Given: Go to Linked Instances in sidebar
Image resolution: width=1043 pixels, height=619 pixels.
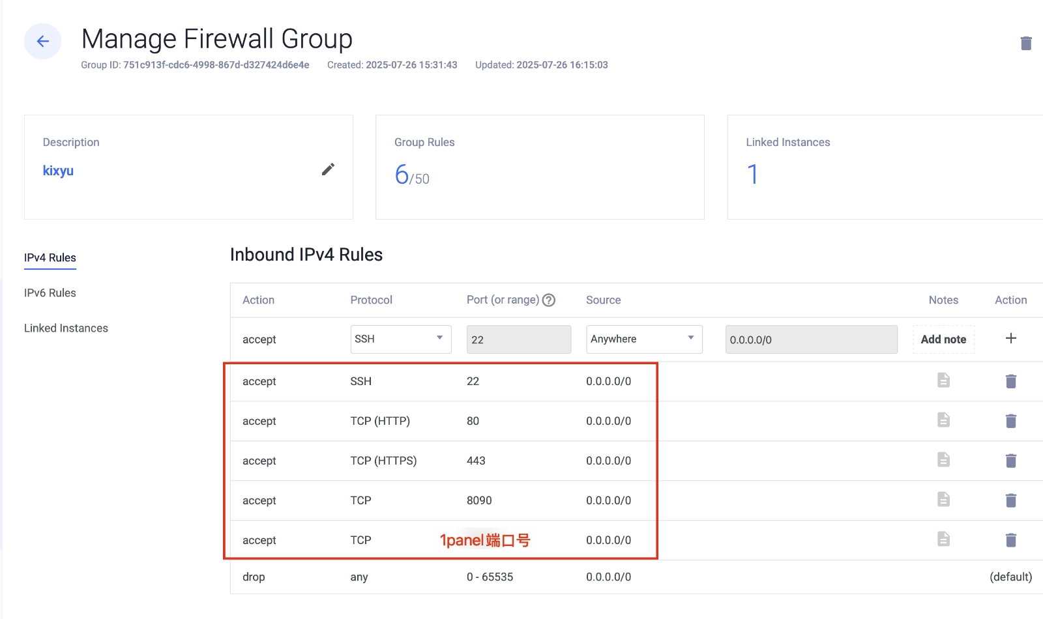Looking at the screenshot, I should coord(66,328).
